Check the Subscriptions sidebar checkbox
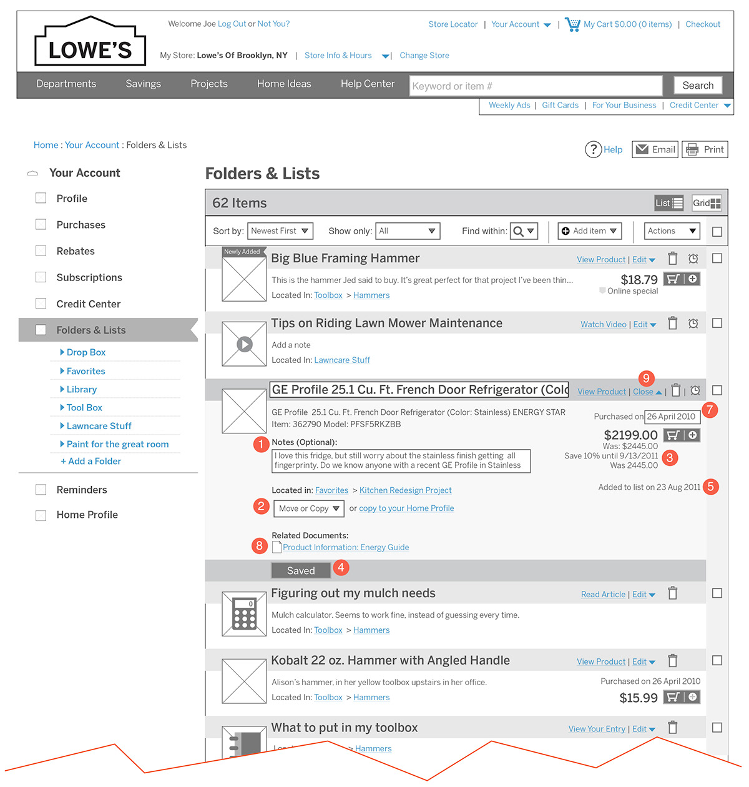Image resolution: width=749 pixels, height=787 pixels. [41, 277]
